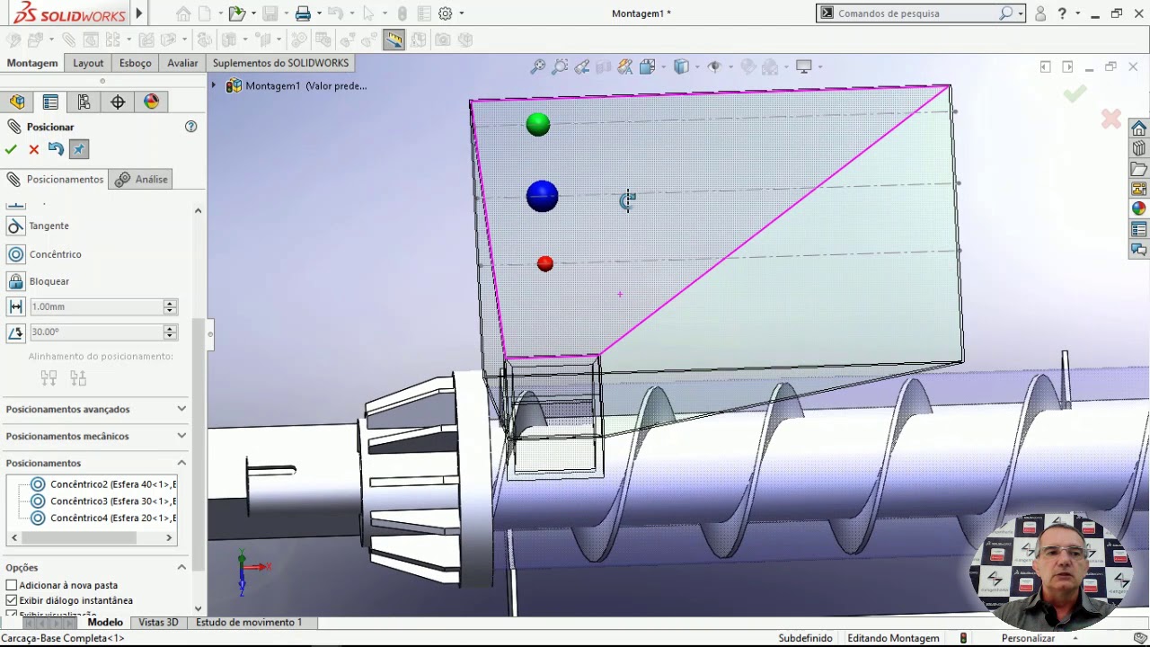Enable Adicionar à nova pasta
The width and height of the screenshot is (1150, 647).
[12, 585]
